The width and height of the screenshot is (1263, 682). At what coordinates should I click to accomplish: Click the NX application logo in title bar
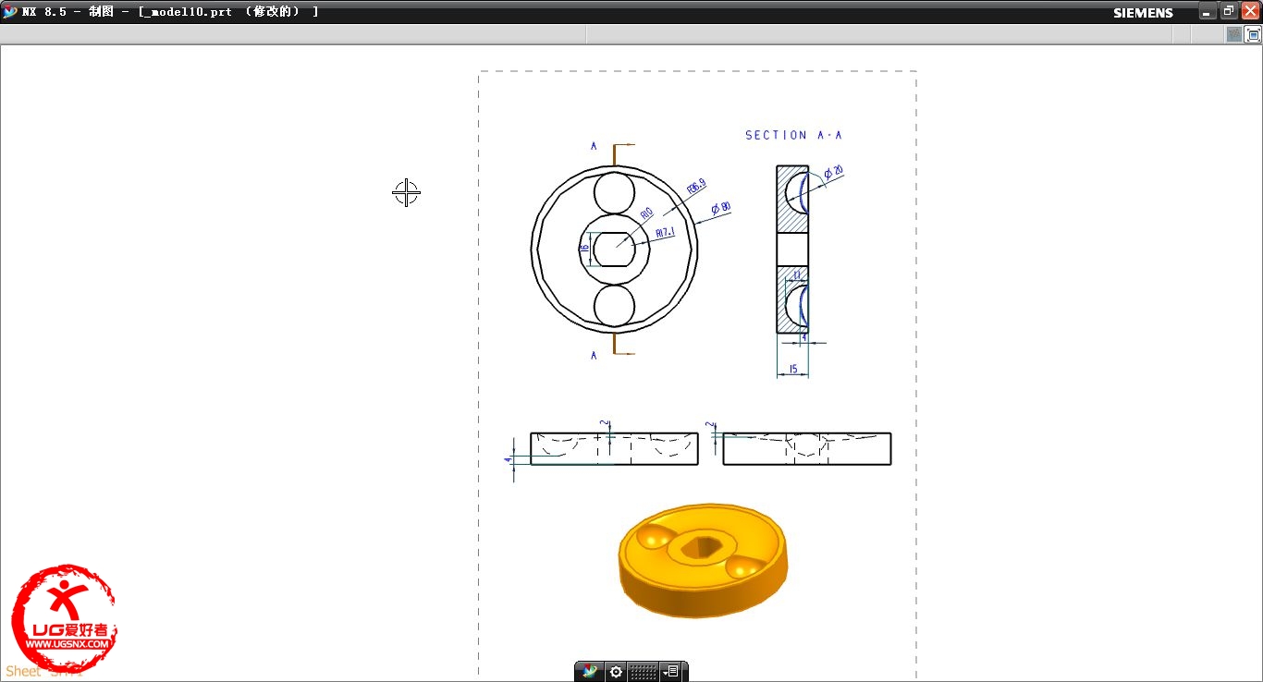tap(10, 11)
